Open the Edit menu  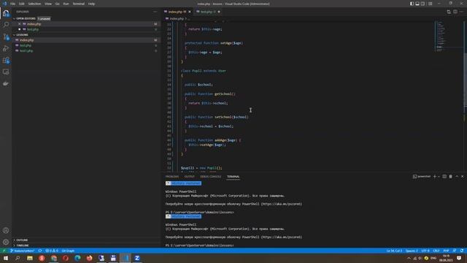[x=22, y=4]
